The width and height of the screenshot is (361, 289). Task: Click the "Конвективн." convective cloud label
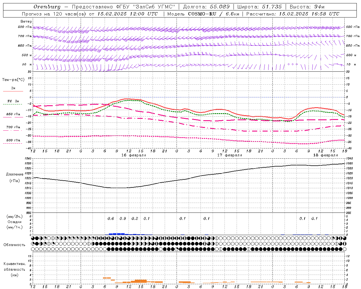pyautogui.click(x=15, y=264)
